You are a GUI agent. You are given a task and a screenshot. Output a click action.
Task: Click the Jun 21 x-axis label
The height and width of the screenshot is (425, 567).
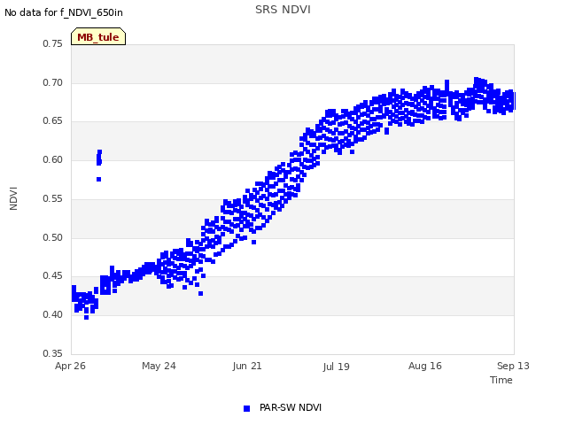pyautogui.click(x=247, y=366)
